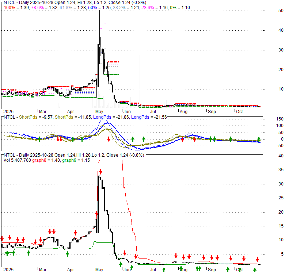Click the 'graph8 = 1.40' red legend label

[x=46, y=160]
